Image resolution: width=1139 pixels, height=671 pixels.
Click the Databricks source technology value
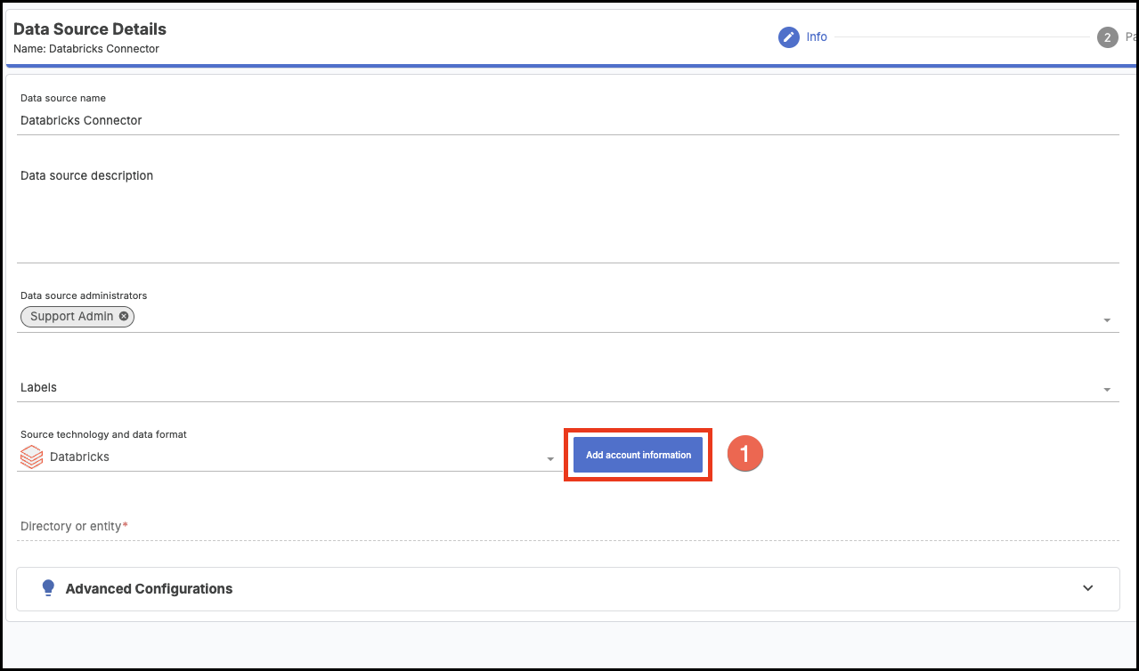click(x=79, y=457)
